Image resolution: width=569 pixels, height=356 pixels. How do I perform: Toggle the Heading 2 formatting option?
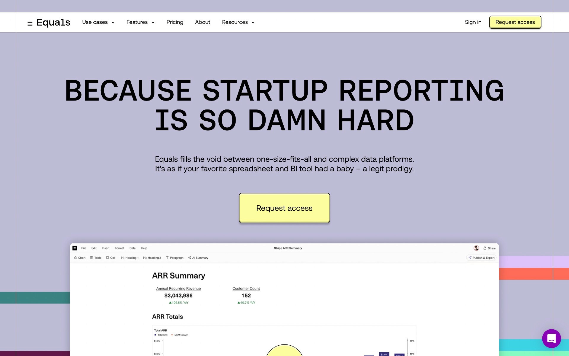[151, 258]
